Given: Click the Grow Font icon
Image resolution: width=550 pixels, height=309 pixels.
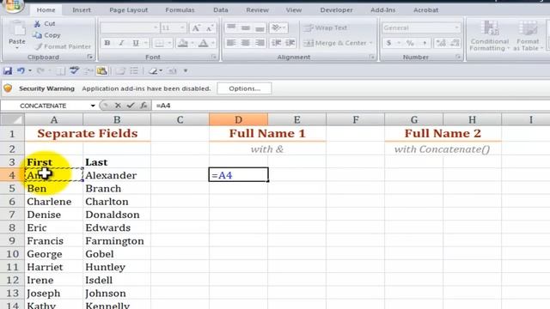Looking at the screenshot, I should (196, 28).
